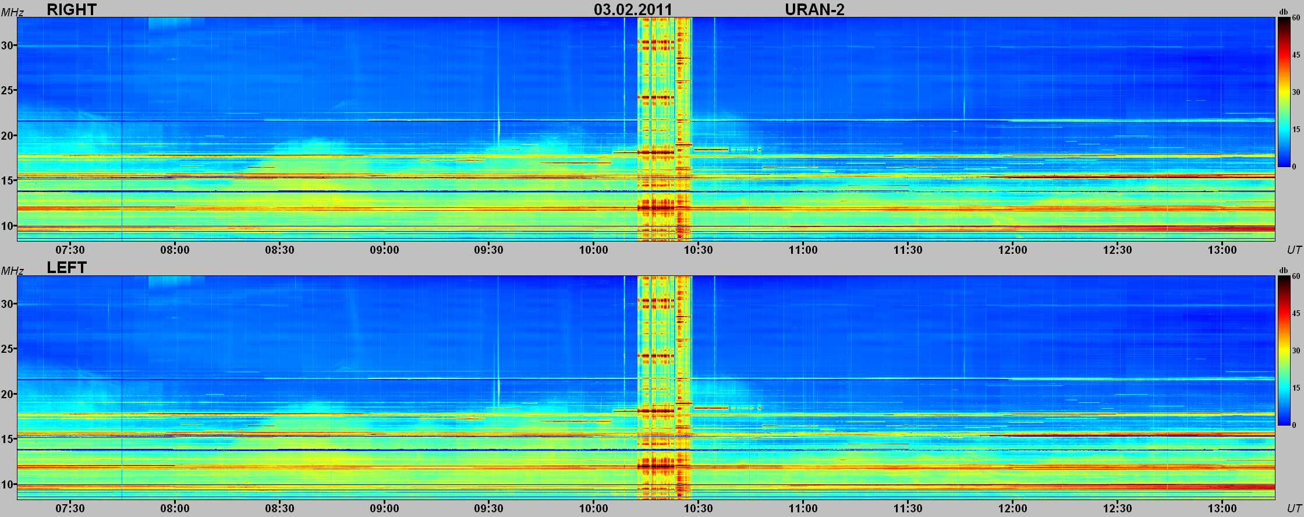Click the 08:00 time tick under the LEFT panel
The height and width of the screenshot is (517, 1304).
click(175, 509)
